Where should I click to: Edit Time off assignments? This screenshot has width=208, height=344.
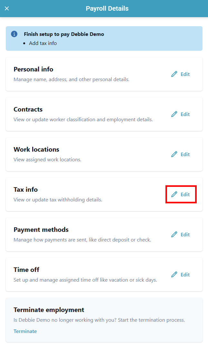185,274
